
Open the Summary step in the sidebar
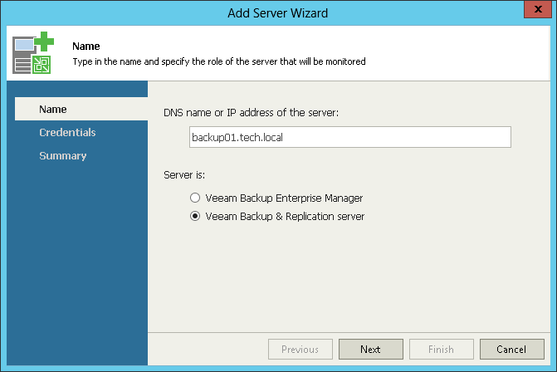62,155
